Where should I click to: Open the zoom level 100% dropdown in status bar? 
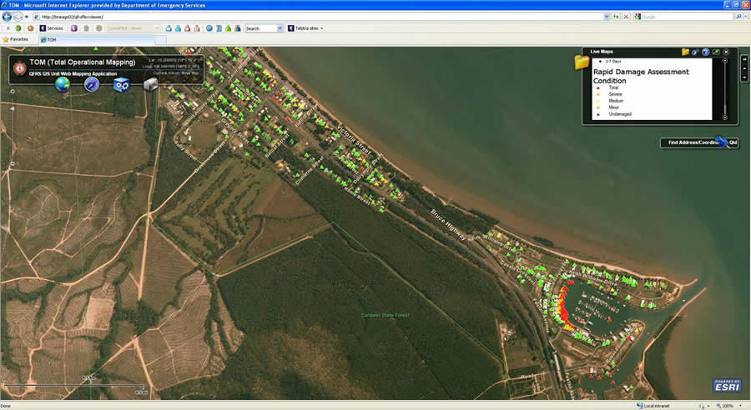(741, 406)
